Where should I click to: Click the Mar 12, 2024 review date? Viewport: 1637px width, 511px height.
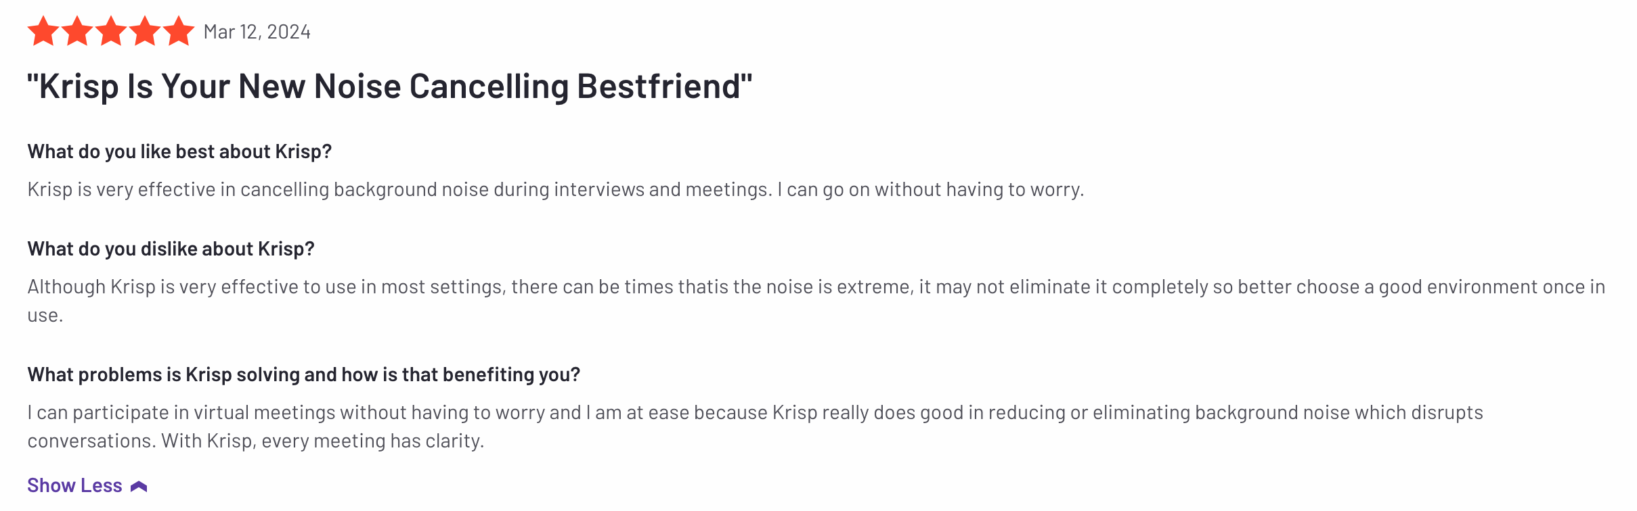257,32
